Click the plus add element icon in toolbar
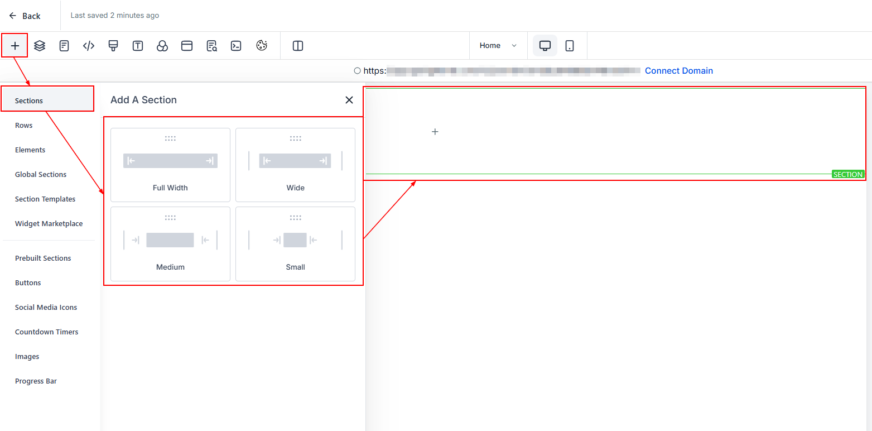 [x=15, y=46]
